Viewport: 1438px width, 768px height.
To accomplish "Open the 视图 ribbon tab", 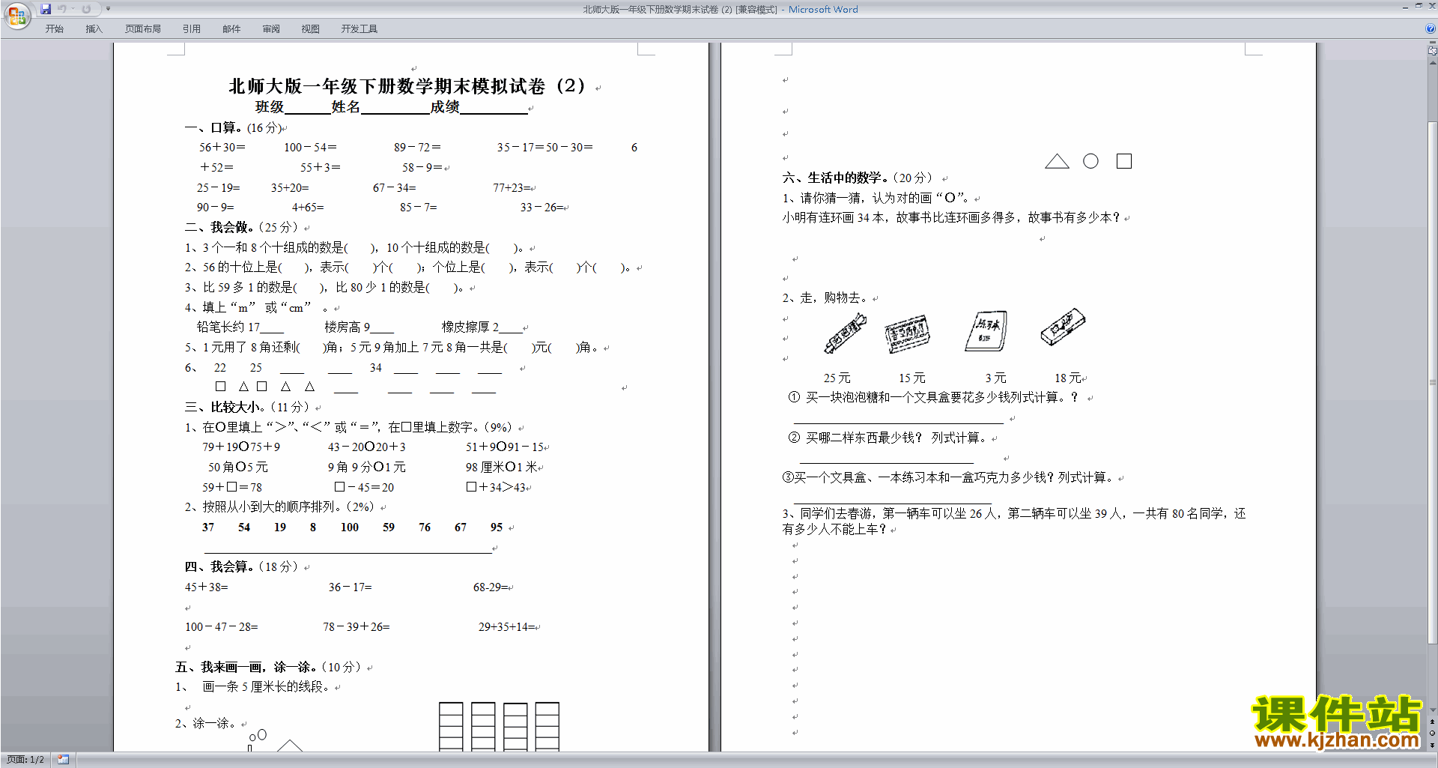I will 311,29.
